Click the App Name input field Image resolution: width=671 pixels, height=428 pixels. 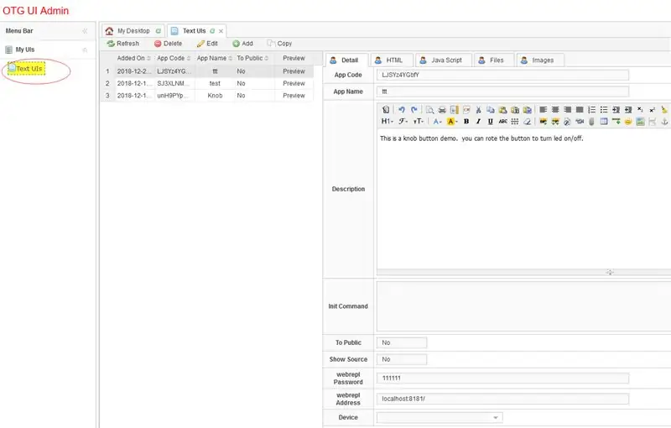[502, 91]
